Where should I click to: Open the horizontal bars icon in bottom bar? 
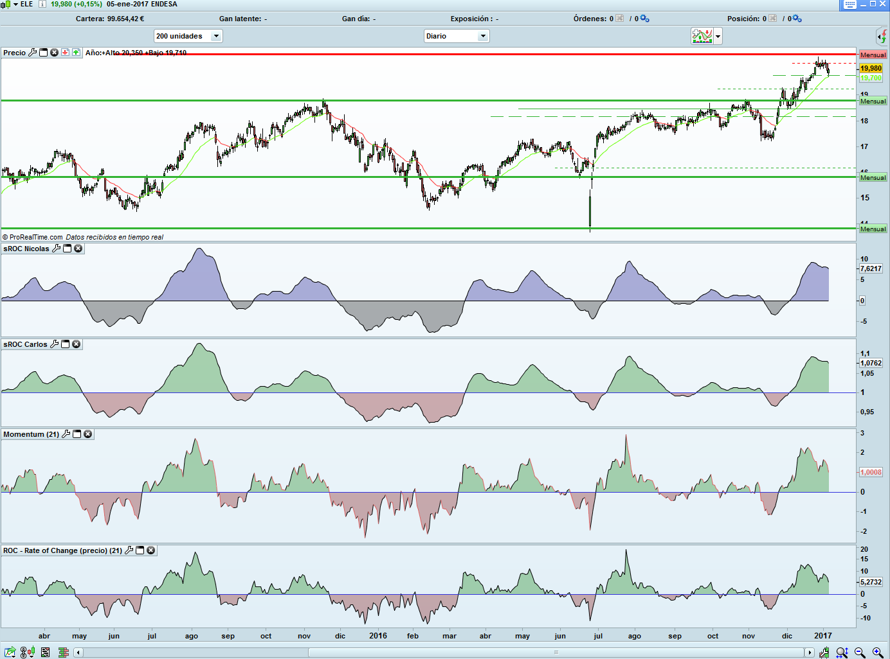63,653
